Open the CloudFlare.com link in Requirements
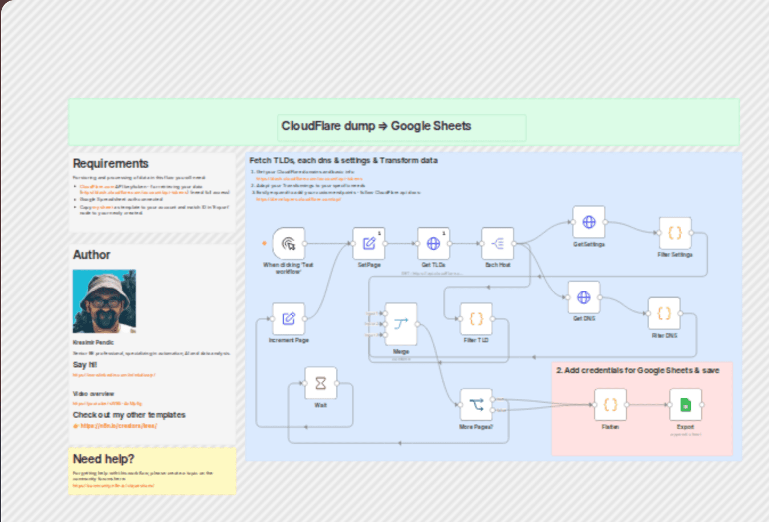769x522 pixels. (97, 187)
